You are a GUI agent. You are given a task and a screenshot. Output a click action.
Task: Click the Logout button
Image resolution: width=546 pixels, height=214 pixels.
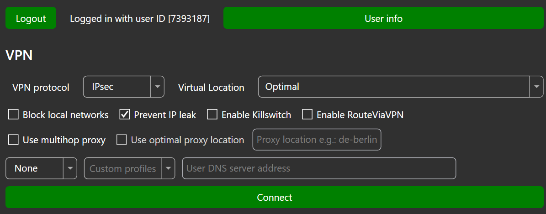coord(31,18)
